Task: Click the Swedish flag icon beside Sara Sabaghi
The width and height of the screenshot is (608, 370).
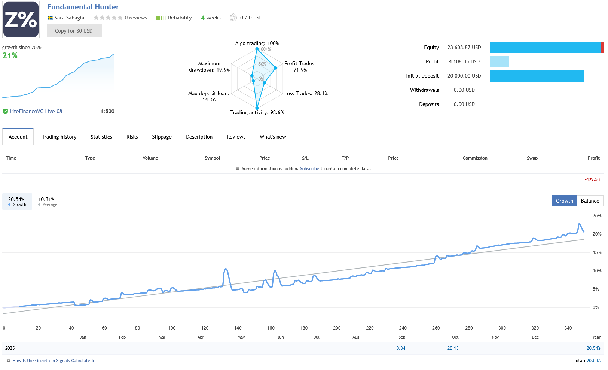Action: tap(50, 18)
